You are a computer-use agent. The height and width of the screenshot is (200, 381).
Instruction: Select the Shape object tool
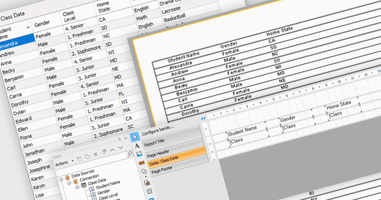pyautogui.click(x=144, y=171)
